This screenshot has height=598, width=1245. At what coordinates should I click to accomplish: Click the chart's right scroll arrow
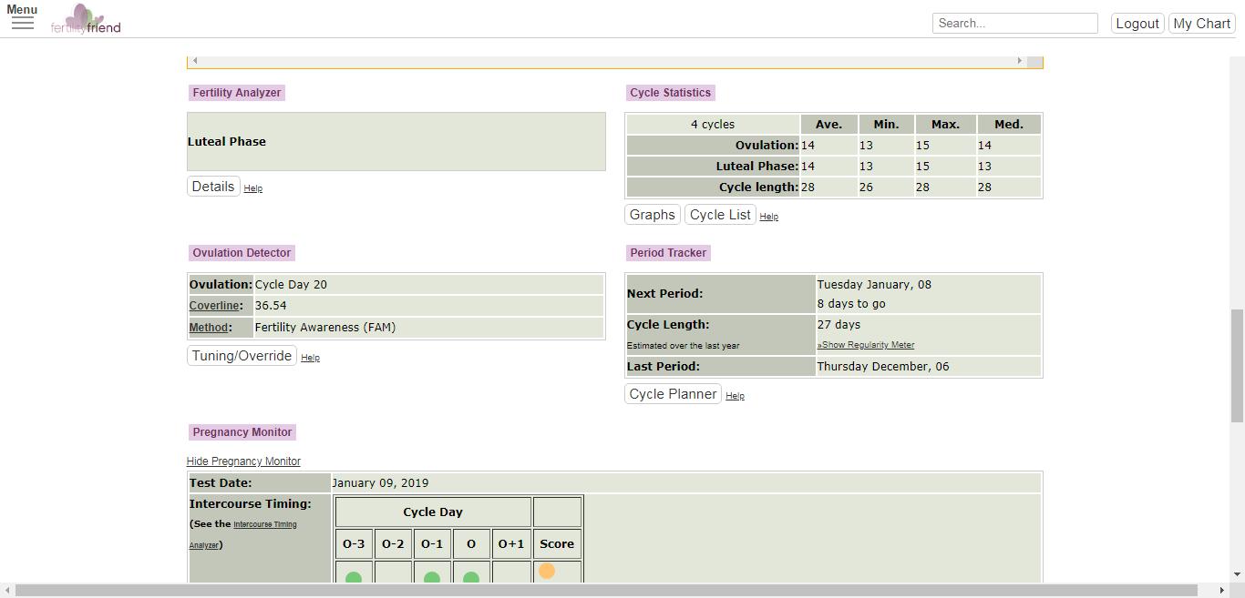pyautogui.click(x=1019, y=61)
